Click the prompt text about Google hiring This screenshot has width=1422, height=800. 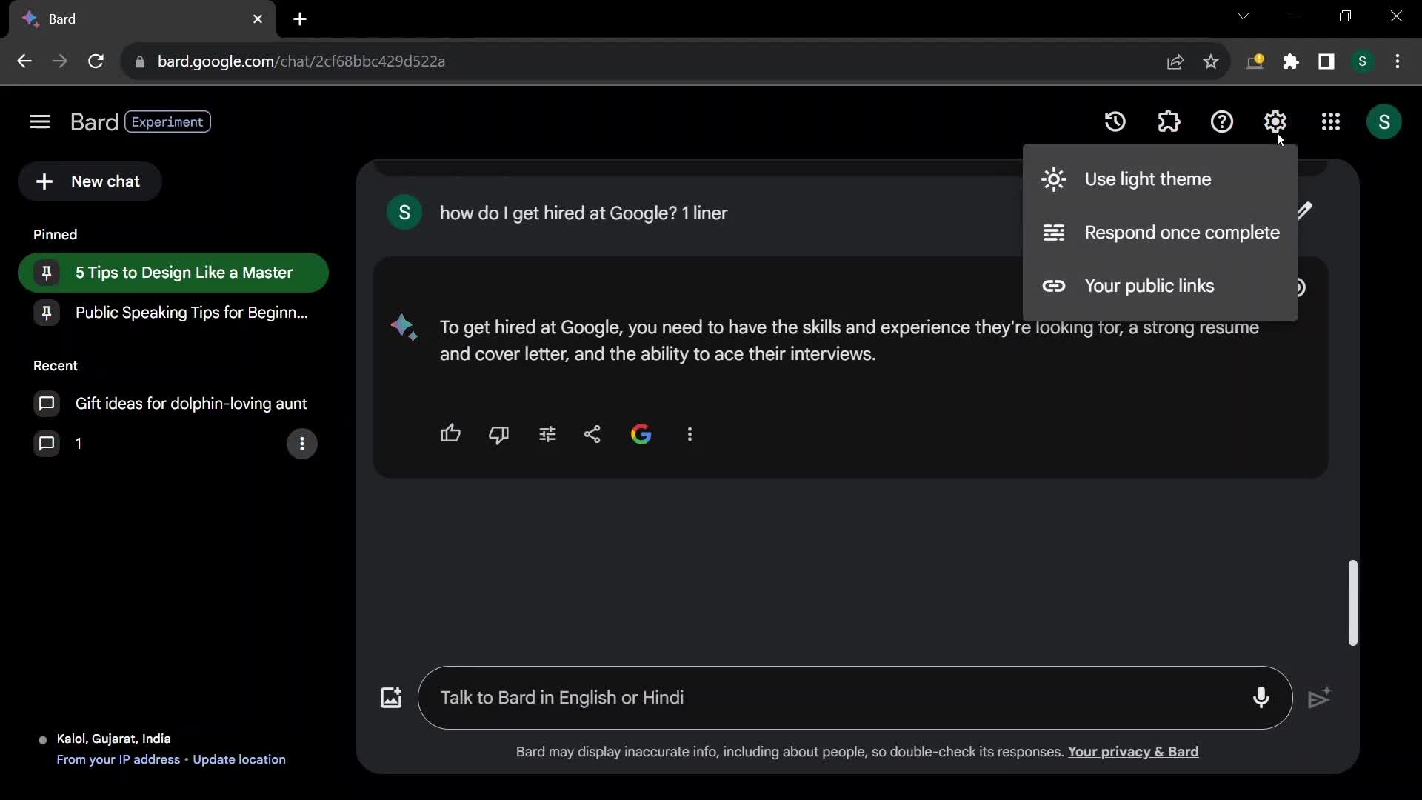pos(584,213)
